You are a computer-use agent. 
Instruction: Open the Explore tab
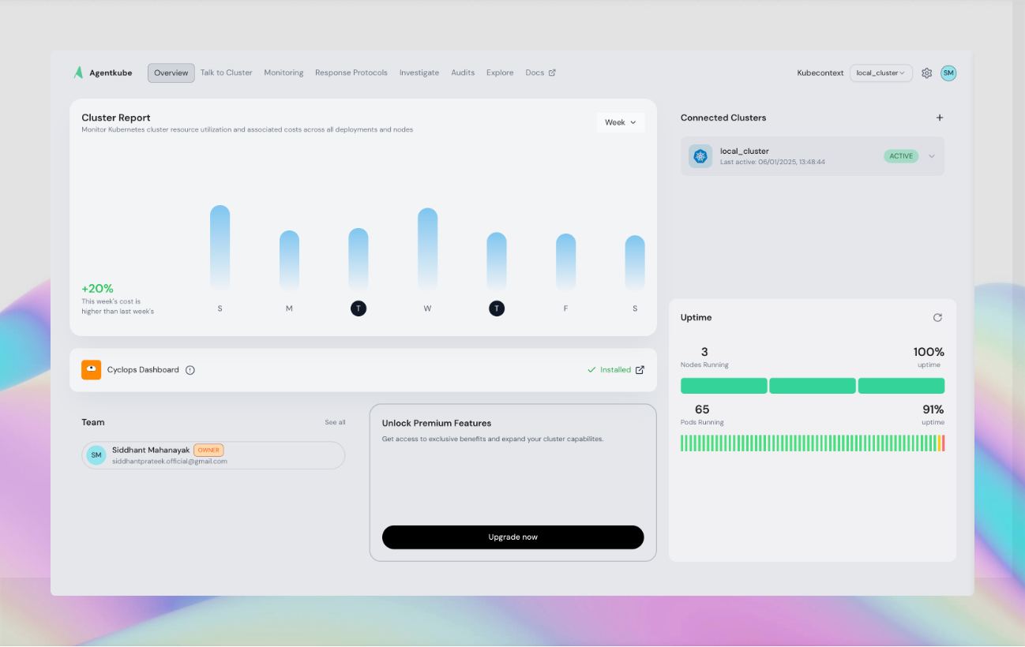pyautogui.click(x=500, y=73)
